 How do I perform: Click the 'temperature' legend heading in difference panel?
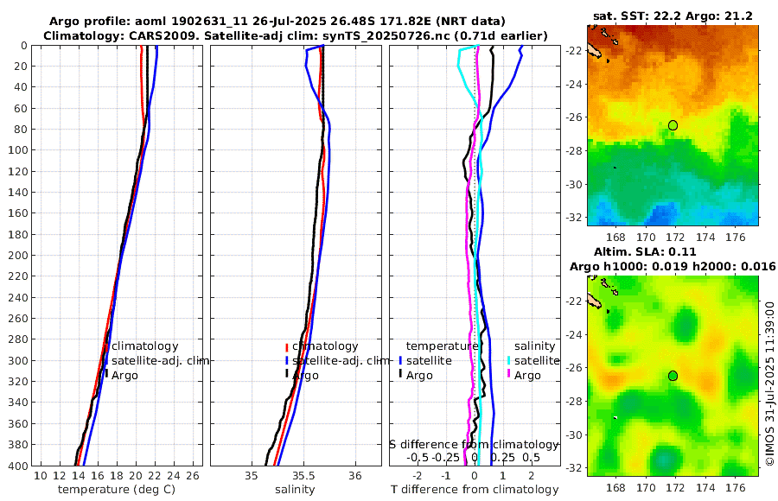[x=442, y=346]
